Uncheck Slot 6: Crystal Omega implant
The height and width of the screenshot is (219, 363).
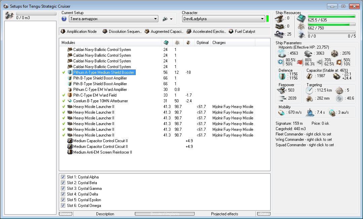coord(63,206)
